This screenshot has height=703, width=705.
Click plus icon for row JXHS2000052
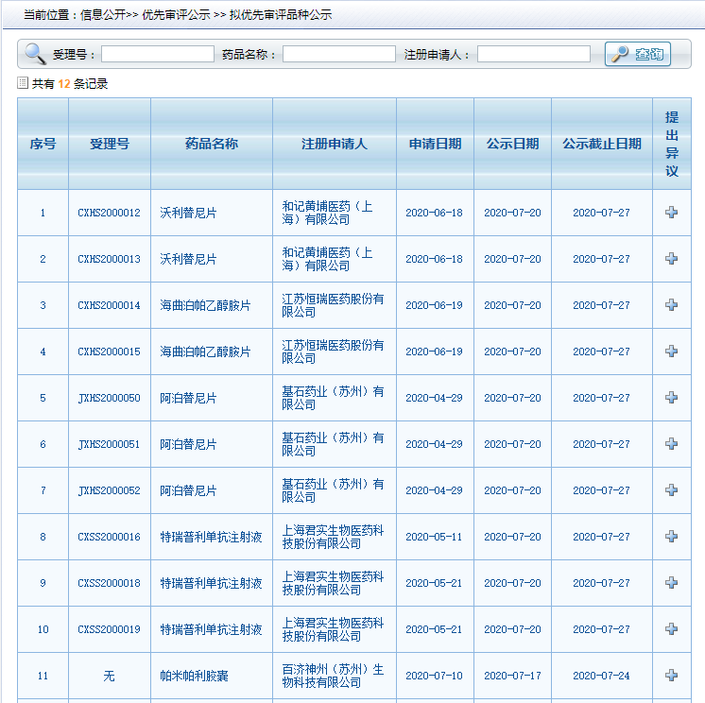(671, 490)
